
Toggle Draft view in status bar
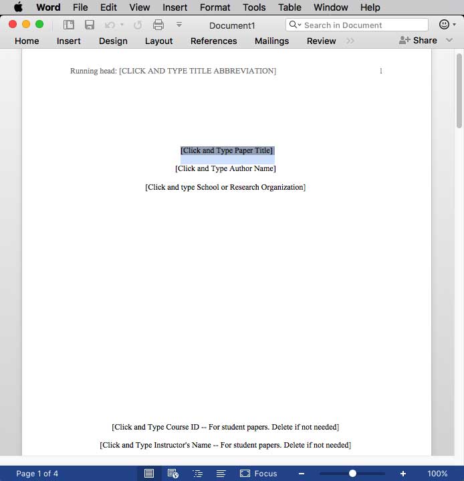point(221,473)
